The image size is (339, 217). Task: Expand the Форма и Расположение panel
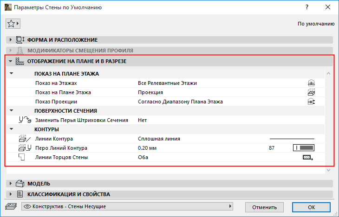pyautogui.click(x=10, y=40)
